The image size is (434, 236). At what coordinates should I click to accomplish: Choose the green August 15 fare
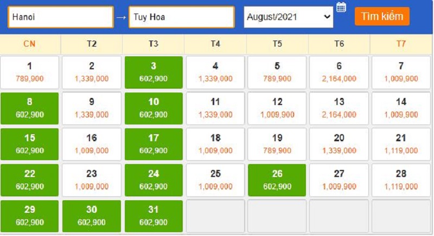pyautogui.click(x=30, y=144)
